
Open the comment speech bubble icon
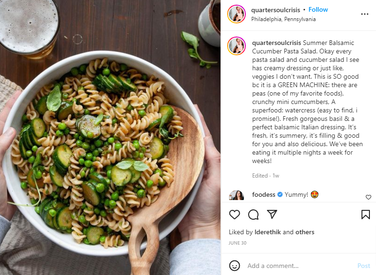coord(253,215)
